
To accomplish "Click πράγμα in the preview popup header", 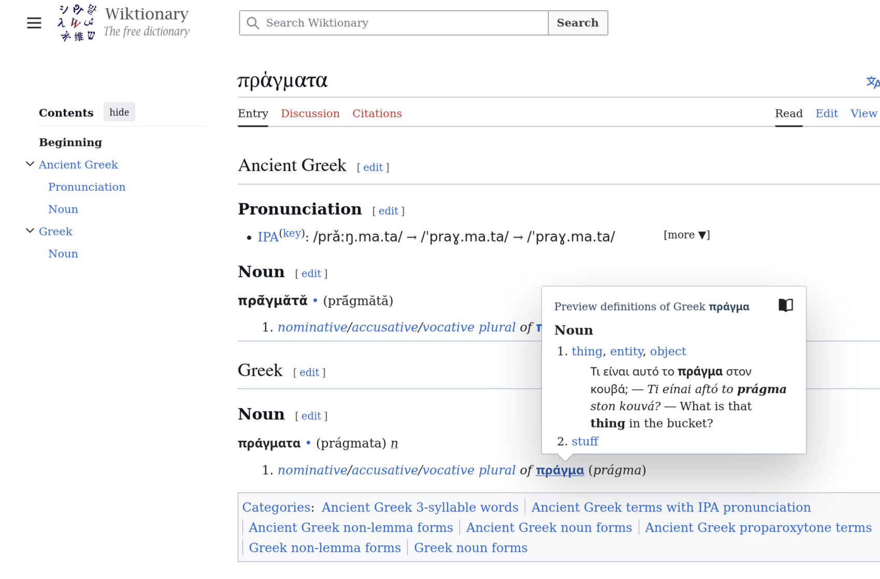I will point(729,307).
